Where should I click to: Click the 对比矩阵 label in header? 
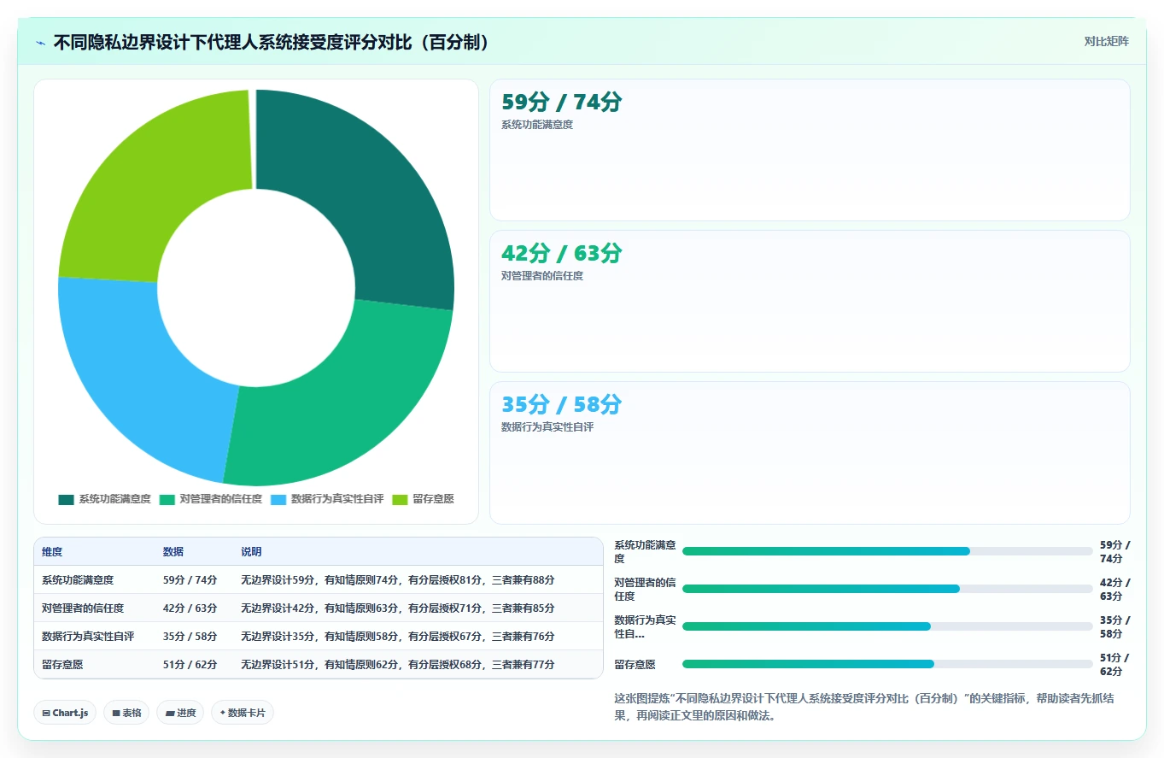tap(1106, 42)
